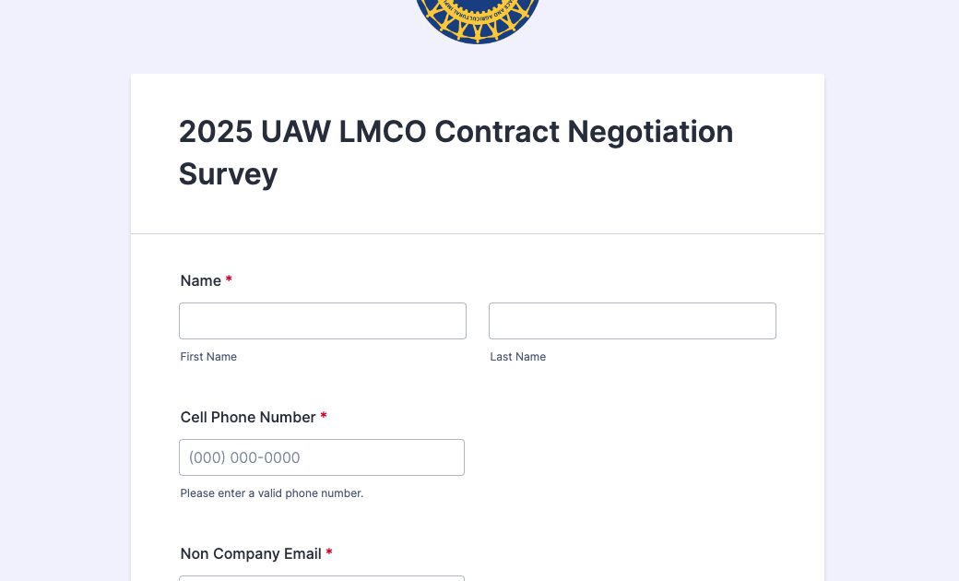Click the "Non Company Email" label
The width and height of the screenshot is (959, 581).
251,553
